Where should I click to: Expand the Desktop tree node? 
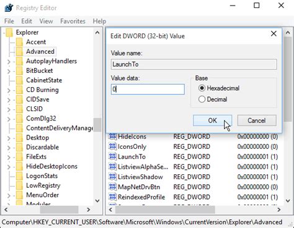coord(9,138)
